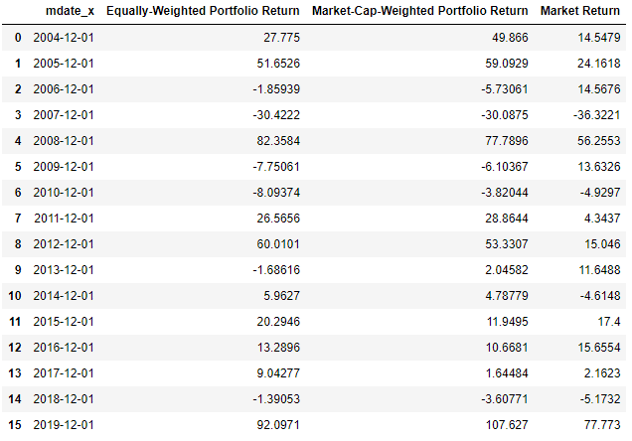Click the Equally-Weighted Portfolio Return header
Image resolution: width=632 pixels, height=441 pixels.
pos(203,12)
